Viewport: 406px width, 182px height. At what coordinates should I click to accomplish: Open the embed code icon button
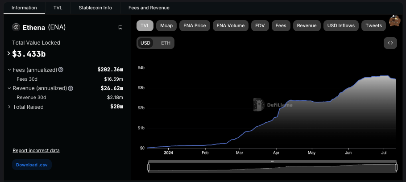(x=390, y=43)
